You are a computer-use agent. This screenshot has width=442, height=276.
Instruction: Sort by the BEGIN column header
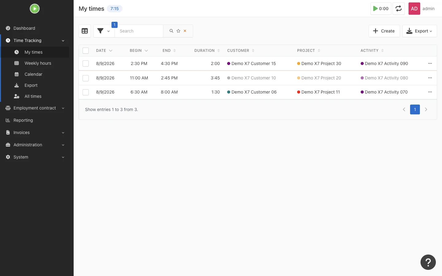point(139,51)
